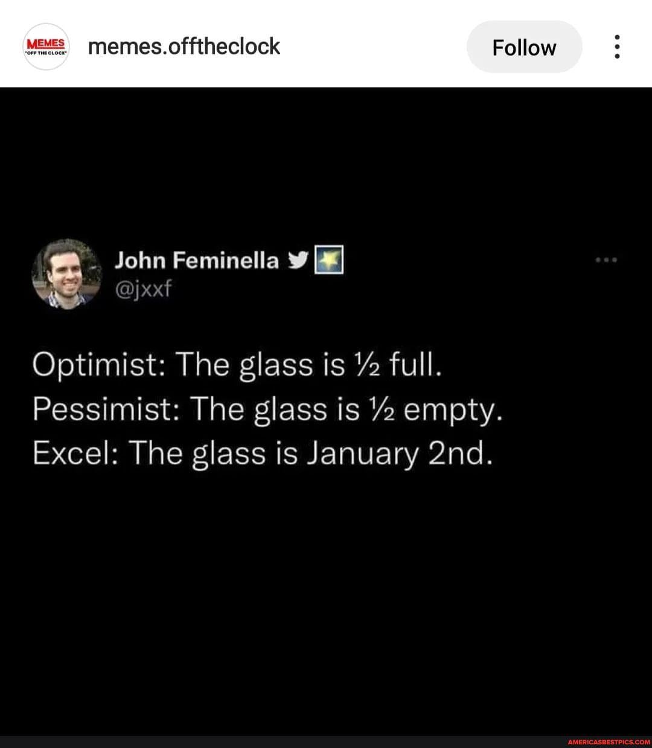
Task: Open the @jxxf handle link
Action: 142,289
